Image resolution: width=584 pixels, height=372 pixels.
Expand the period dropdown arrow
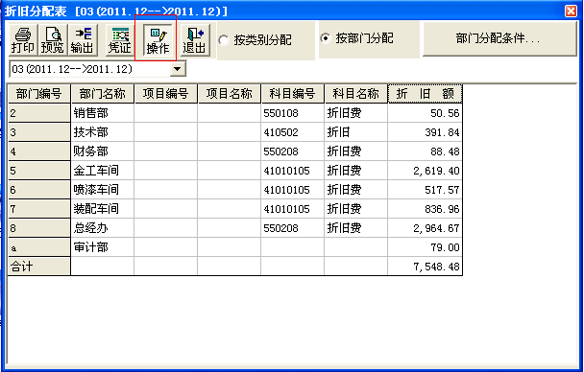pos(178,69)
